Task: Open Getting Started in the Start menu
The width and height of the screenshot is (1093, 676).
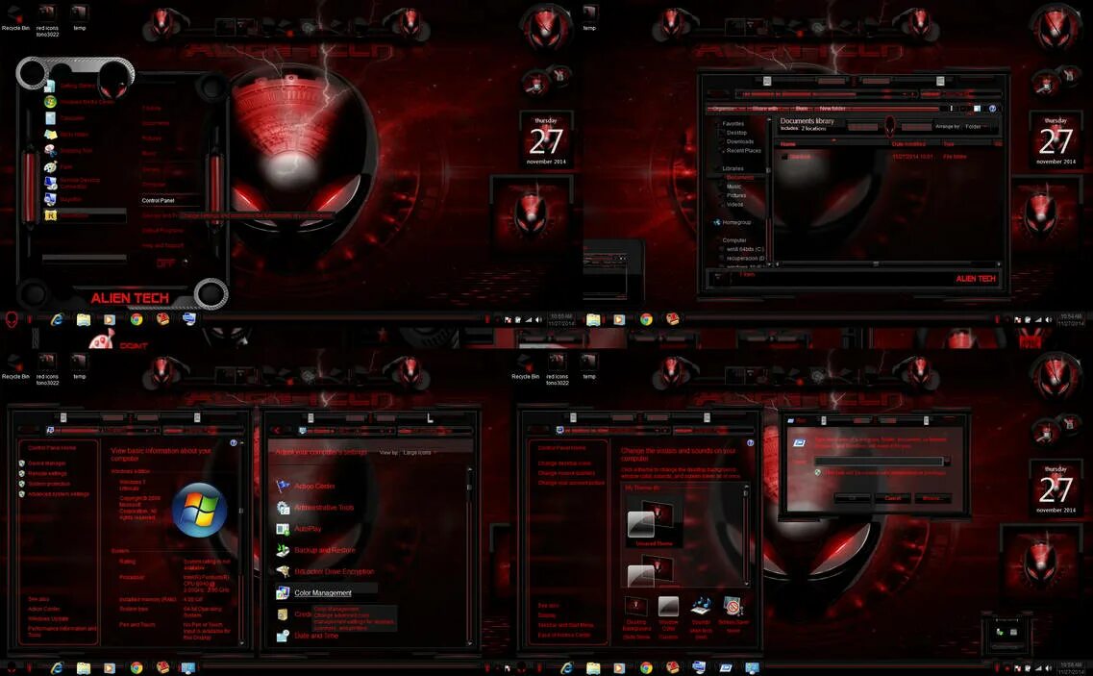Action: 69,86
